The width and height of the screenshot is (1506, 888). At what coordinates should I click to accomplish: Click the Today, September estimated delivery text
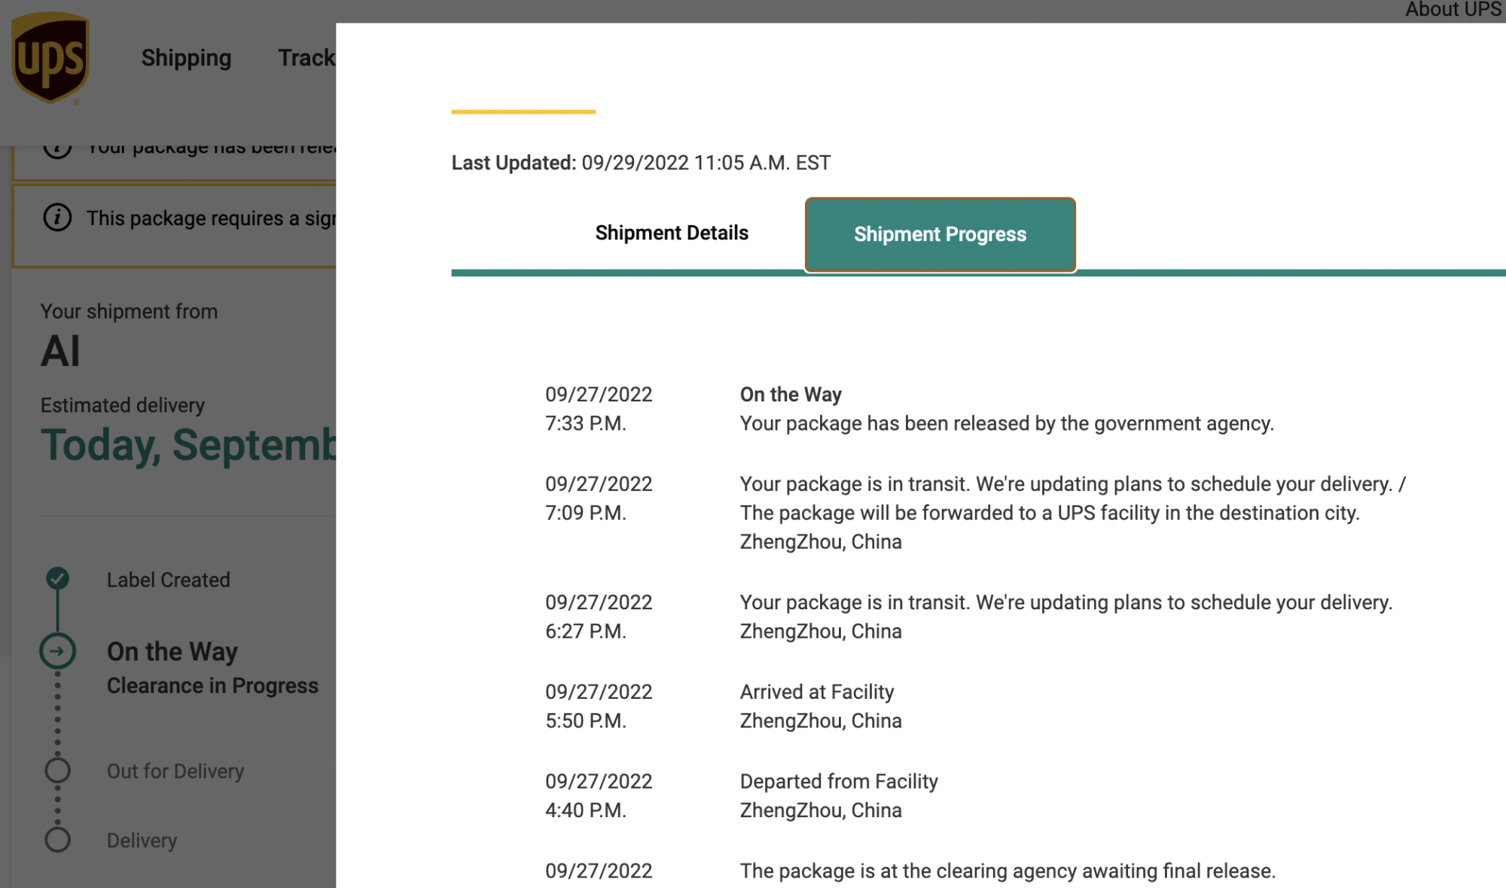(188, 445)
